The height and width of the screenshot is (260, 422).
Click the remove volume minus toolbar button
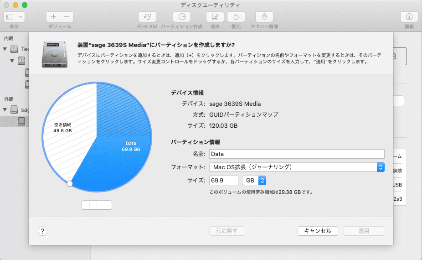pyautogui.click(x=67, y=17)
